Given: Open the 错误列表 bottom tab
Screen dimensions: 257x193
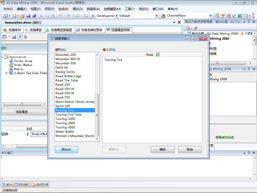Looking at the screenshot, I should pos(40,185).
